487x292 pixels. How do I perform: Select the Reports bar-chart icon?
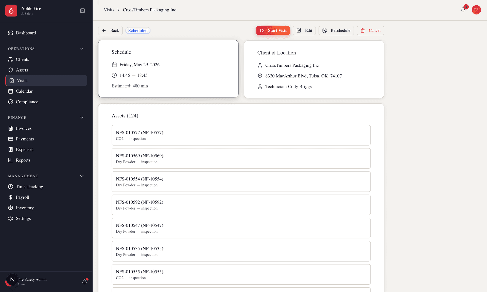point(11,160)
